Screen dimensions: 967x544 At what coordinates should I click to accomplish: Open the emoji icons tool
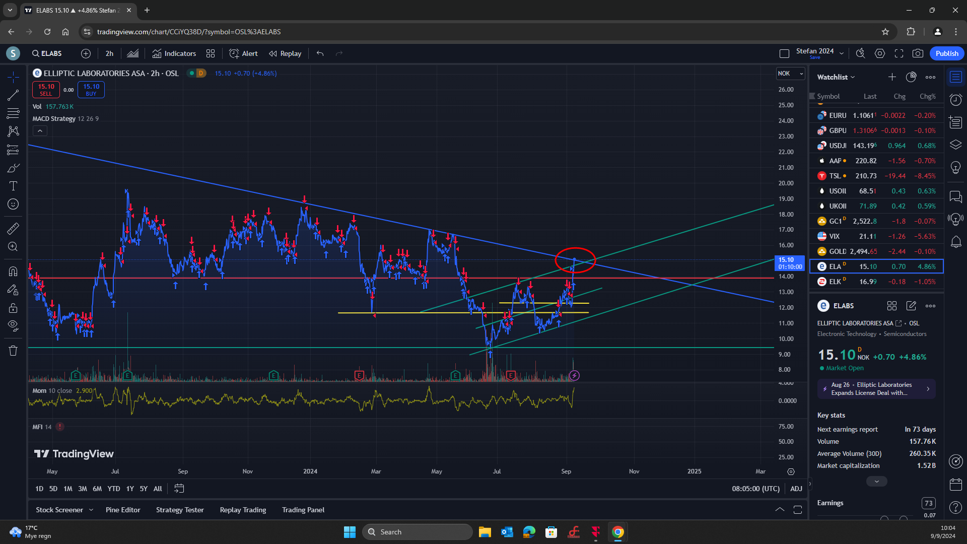[13, 204]
